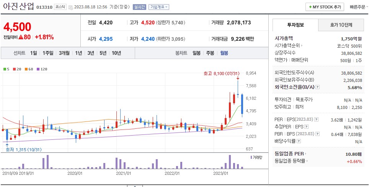Click the +1.81% change value

(x=44, y=37)
